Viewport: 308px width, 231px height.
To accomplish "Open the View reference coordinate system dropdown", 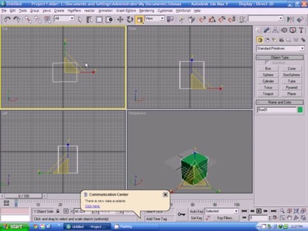I will pos(155,19).
